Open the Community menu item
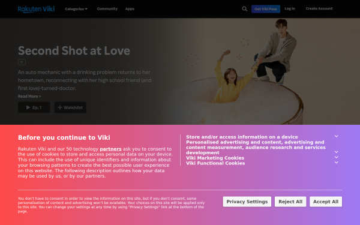Screen dimensions: 360x225 (107, 9)
